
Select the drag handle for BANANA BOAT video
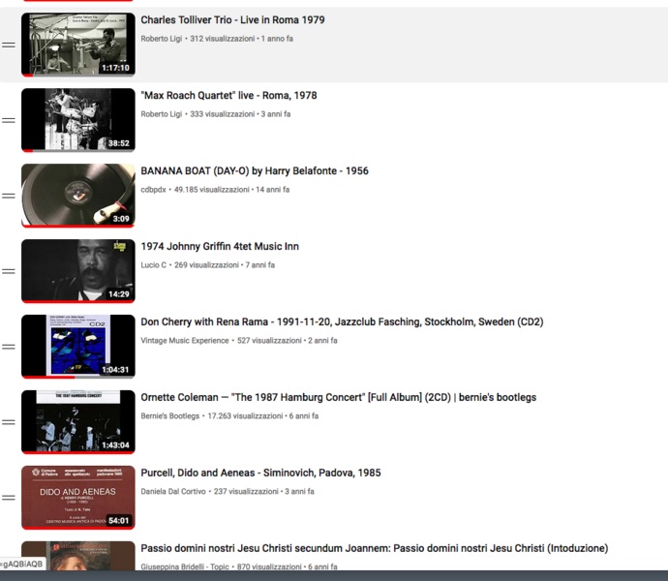coord(9,196)
